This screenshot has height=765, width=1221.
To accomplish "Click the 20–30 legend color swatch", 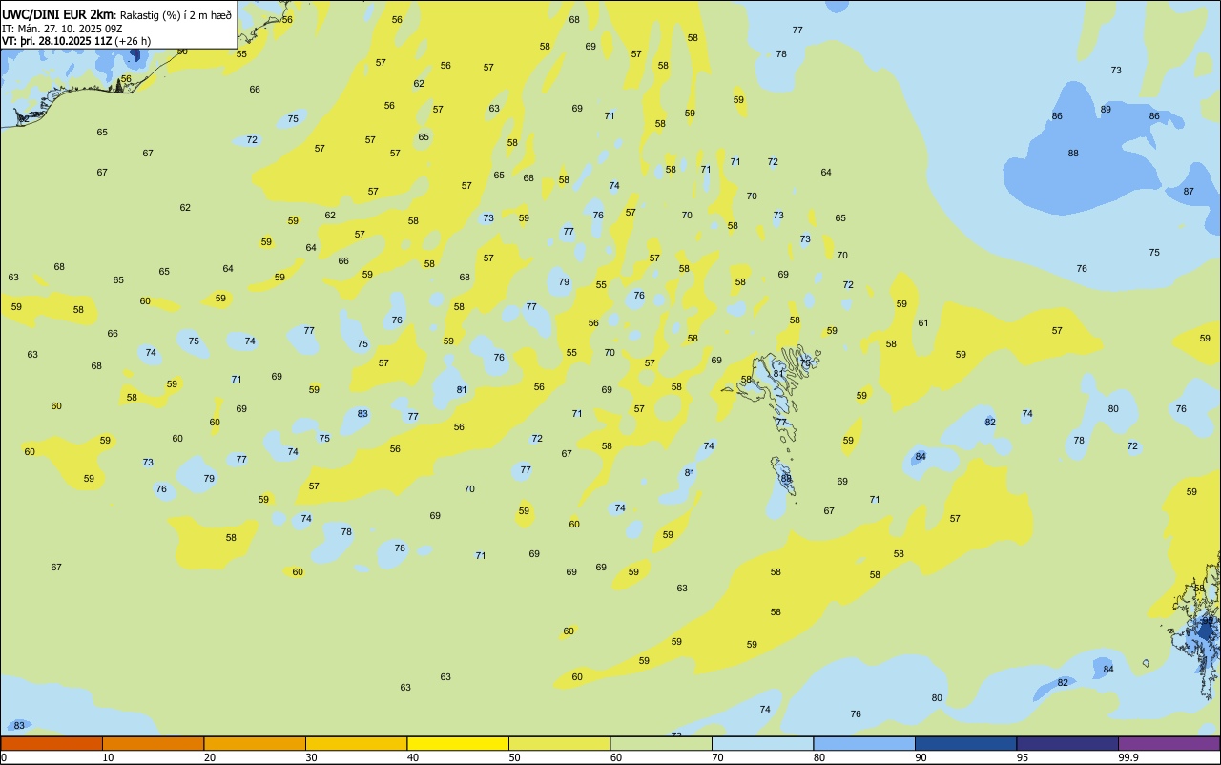I will (255, 743).
